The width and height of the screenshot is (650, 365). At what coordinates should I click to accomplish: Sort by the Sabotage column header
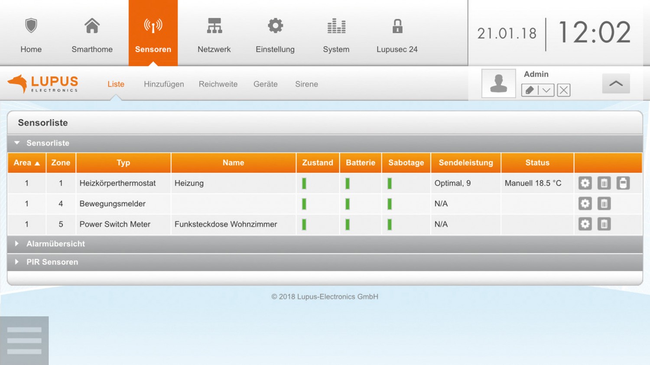coord(406,163)
